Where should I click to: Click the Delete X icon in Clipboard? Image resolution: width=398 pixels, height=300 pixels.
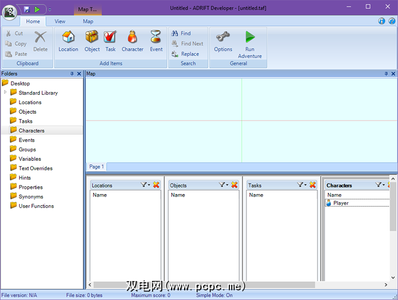(40, 41)
